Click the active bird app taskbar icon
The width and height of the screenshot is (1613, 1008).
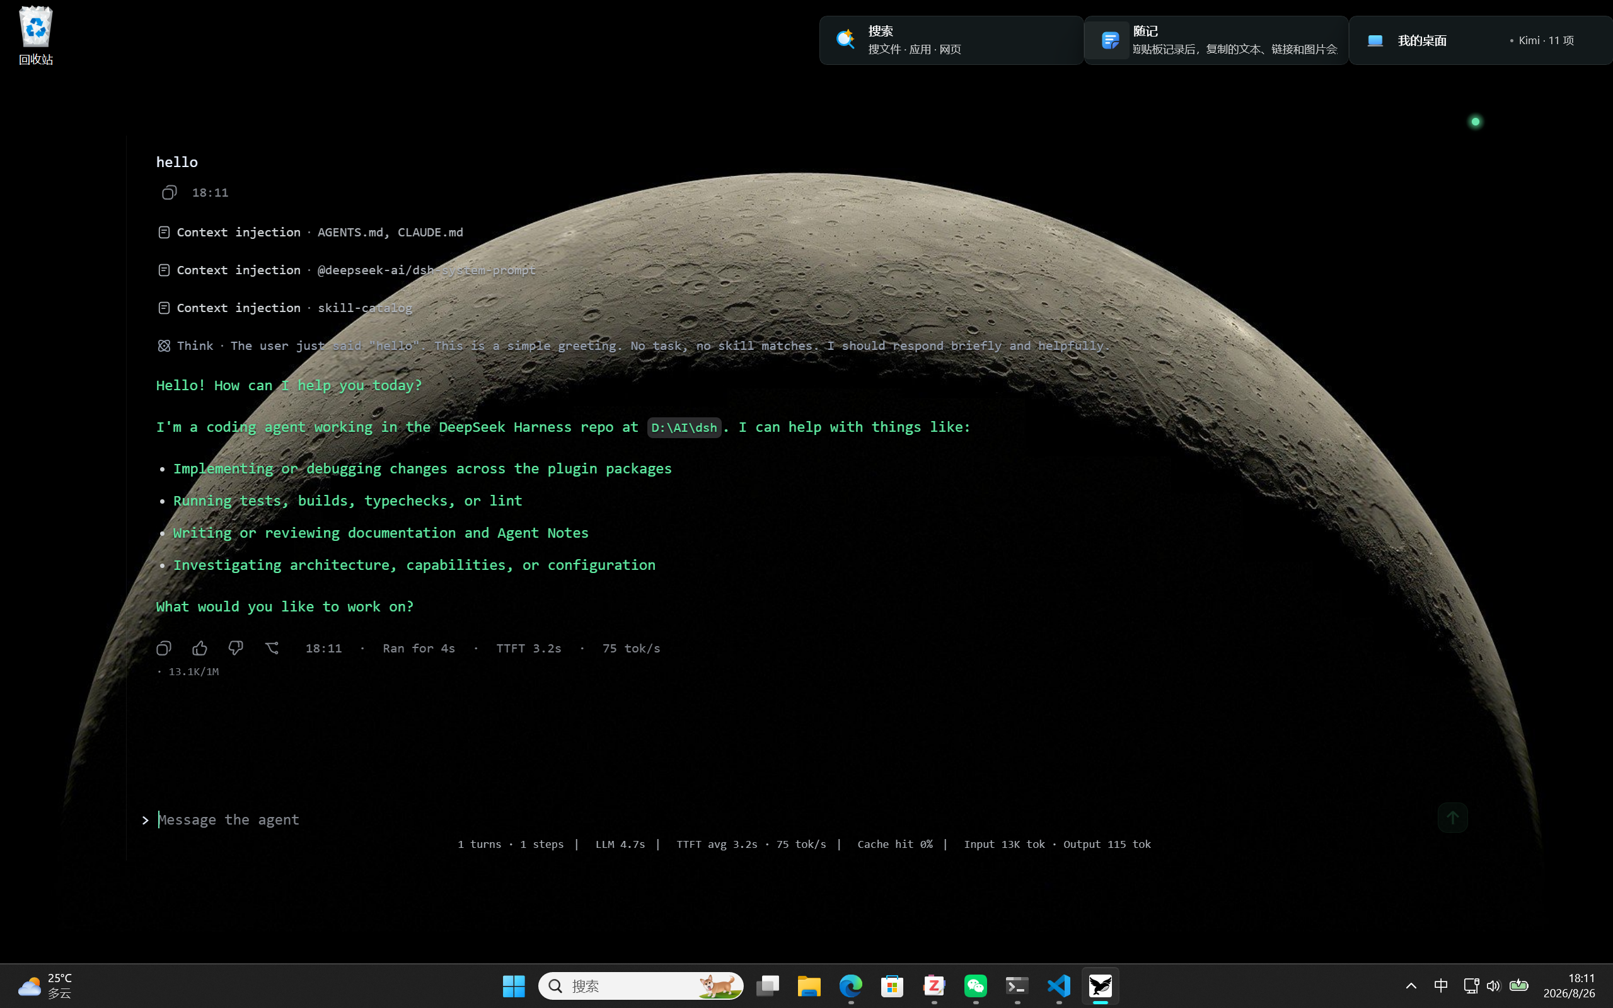pyautogui.click(x=1101, y=985)
